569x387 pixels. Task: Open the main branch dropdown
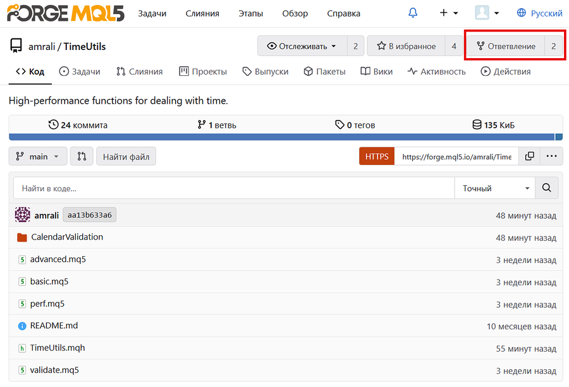pos(38,156)
